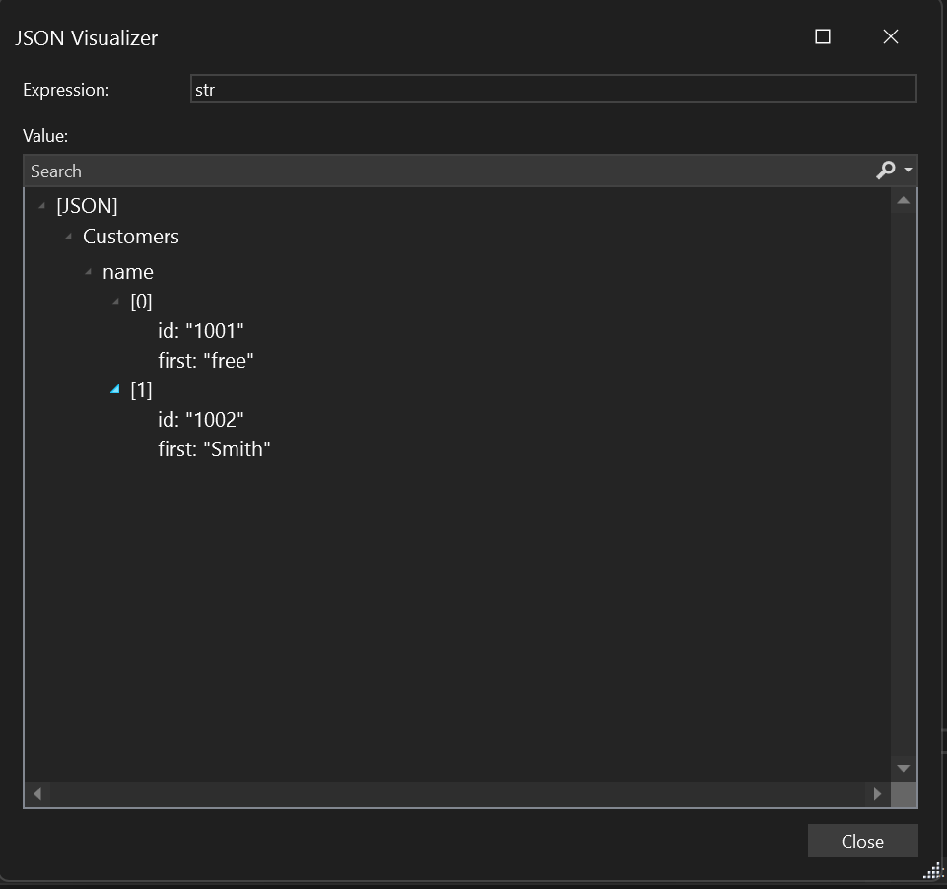Collapse the [JSON] root node
Image resolution: width=947 pixels, height=889 pixels.
tap(41, 206)
